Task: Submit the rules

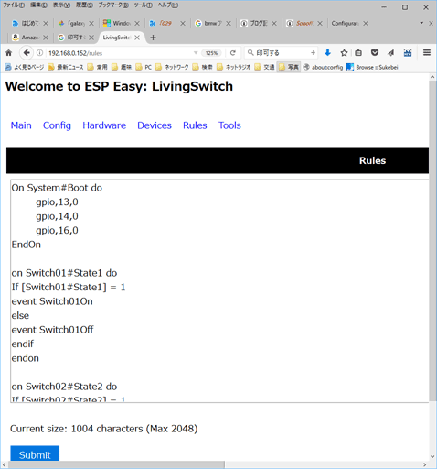Action: click(35, 454)
